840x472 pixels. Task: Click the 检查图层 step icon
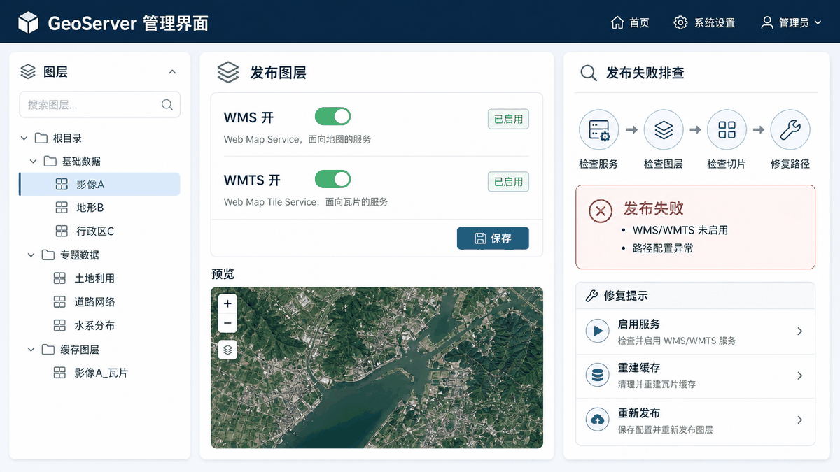point(664,130)
